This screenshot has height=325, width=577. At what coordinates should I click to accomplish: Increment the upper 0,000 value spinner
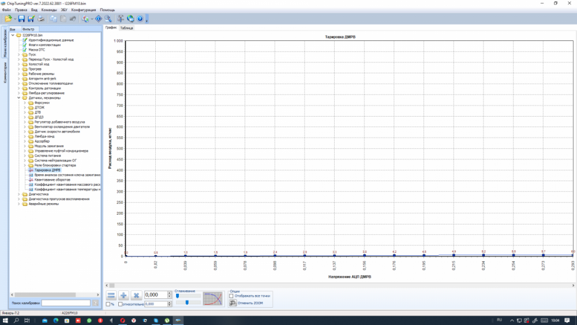pyautogui.click(x=170, y=293)
